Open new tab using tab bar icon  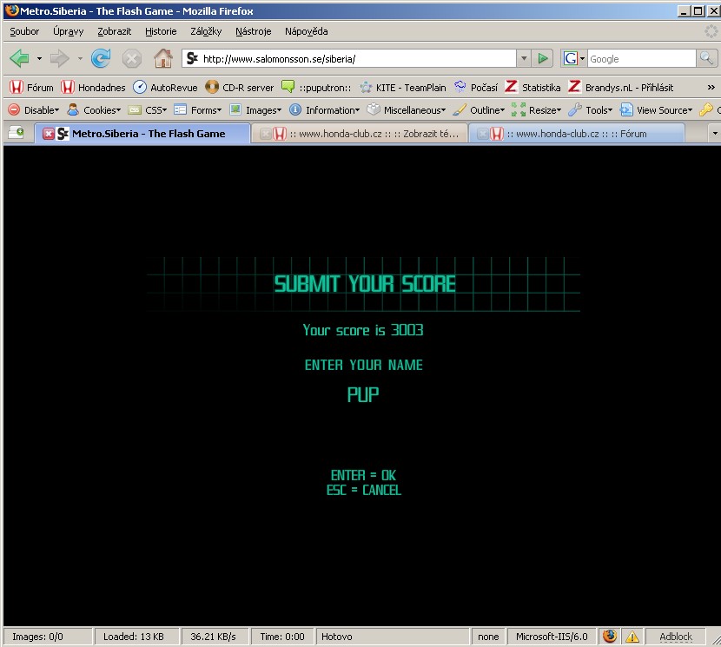click(x=16, y=133)
